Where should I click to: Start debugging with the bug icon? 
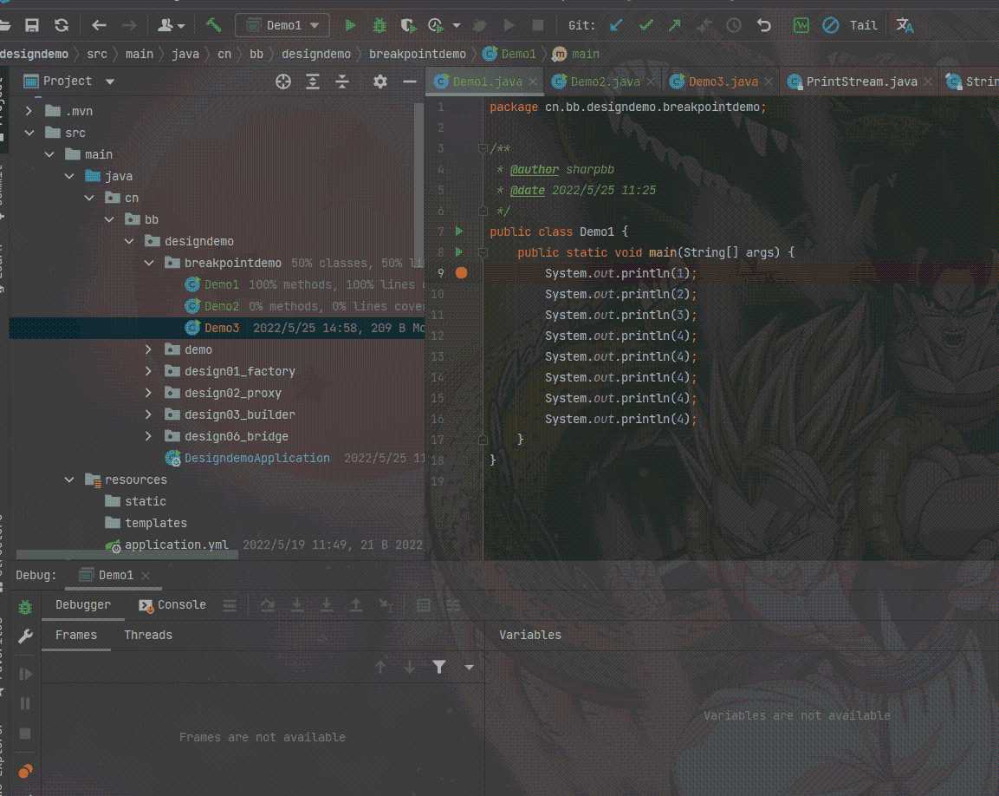pos(379,25)
